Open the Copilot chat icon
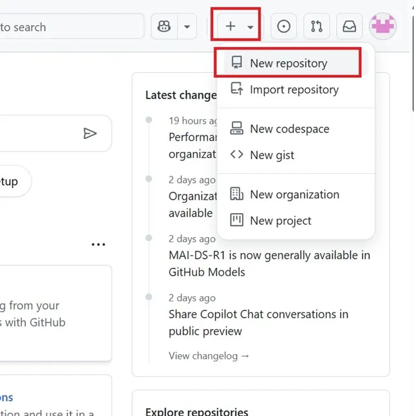This screenshot has width=414, height=416. tap(164, 27)
